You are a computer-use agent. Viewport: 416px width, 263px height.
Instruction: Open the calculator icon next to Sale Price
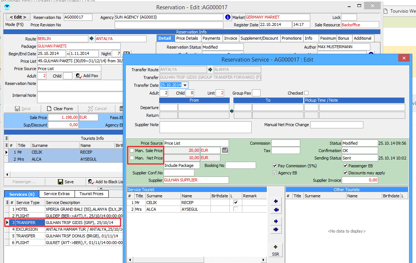225,150
